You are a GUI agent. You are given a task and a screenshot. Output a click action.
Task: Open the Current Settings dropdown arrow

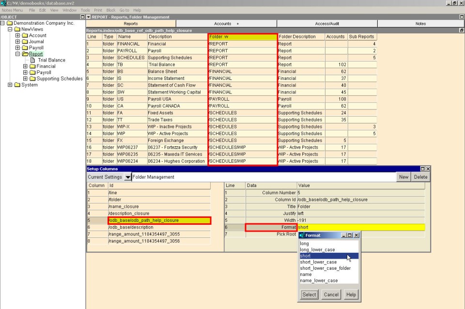pyautogui.click(x=127, y=177)
